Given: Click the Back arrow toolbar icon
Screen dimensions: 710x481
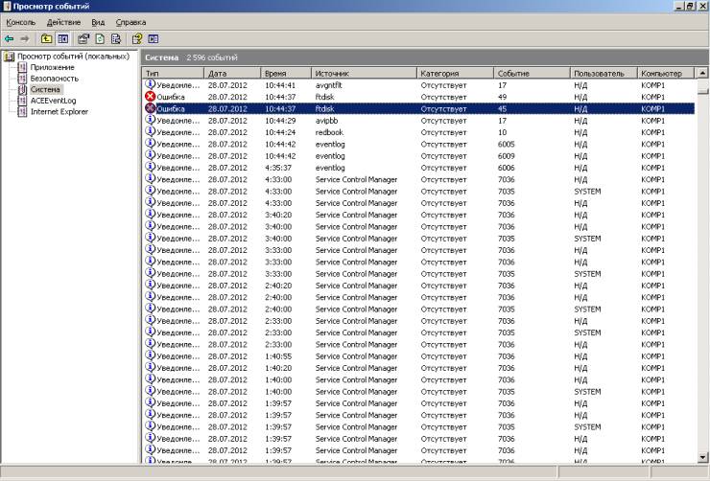Looking at the screenshot, I should click(9, 39).
